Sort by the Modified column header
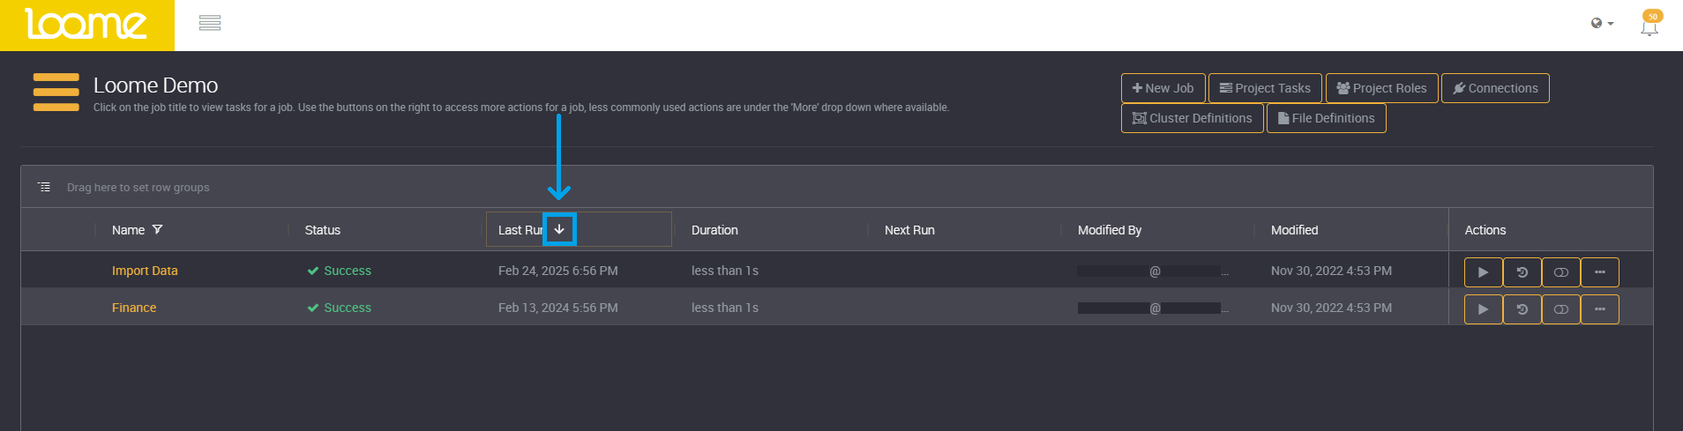 (1294, 230)
